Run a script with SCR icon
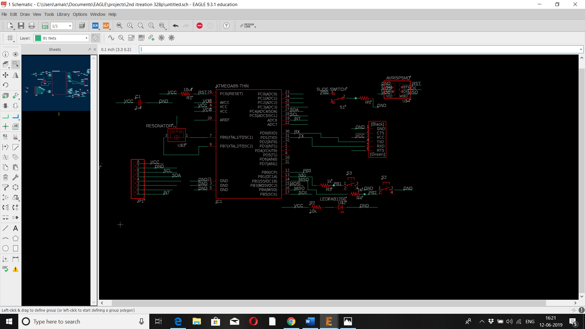 click(95, 26)
